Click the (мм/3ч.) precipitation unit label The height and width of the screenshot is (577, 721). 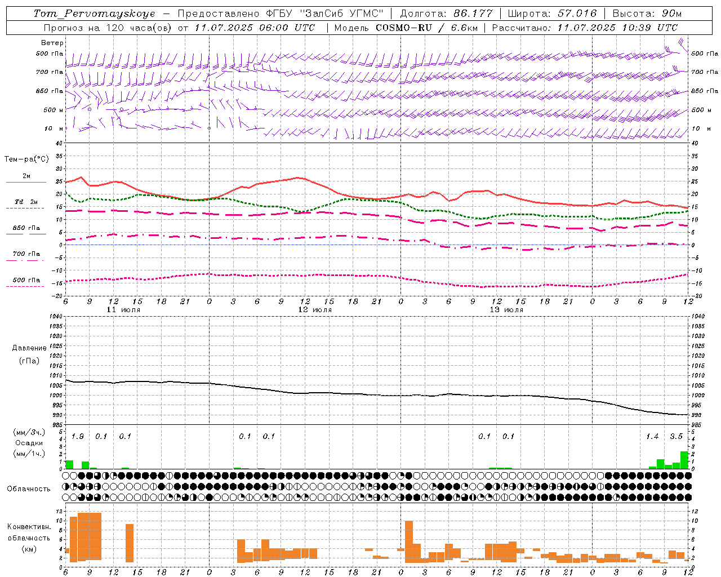pyautogui.click(x=29, y=432)
